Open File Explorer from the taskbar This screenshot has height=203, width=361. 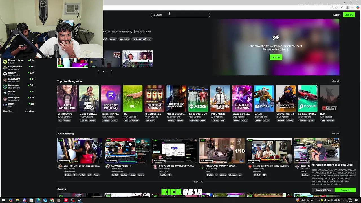(x=17, y=200)
